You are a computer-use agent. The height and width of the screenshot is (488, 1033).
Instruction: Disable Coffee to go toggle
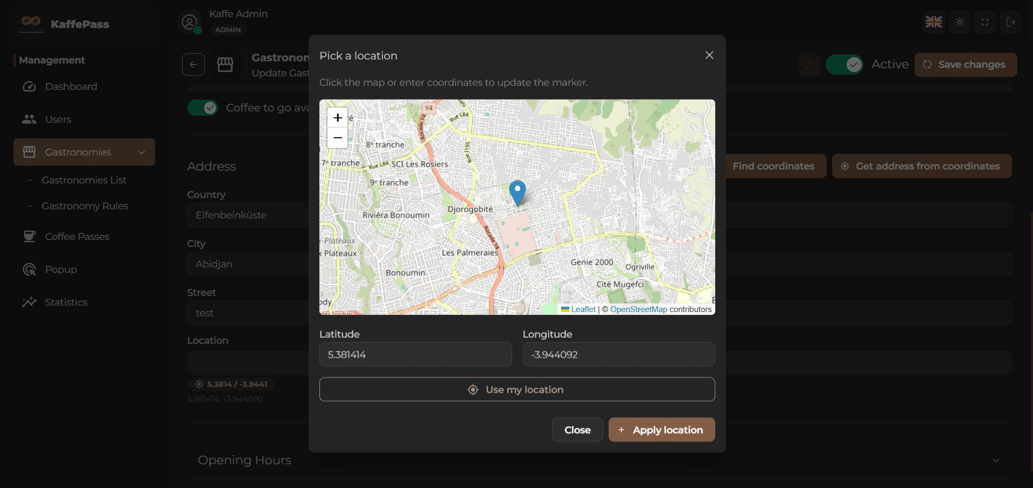[203, 108]
